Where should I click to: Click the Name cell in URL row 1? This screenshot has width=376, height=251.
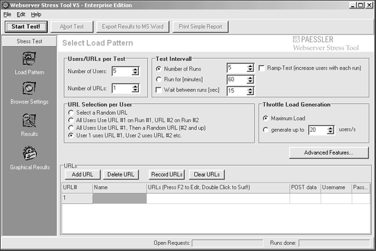119,198
